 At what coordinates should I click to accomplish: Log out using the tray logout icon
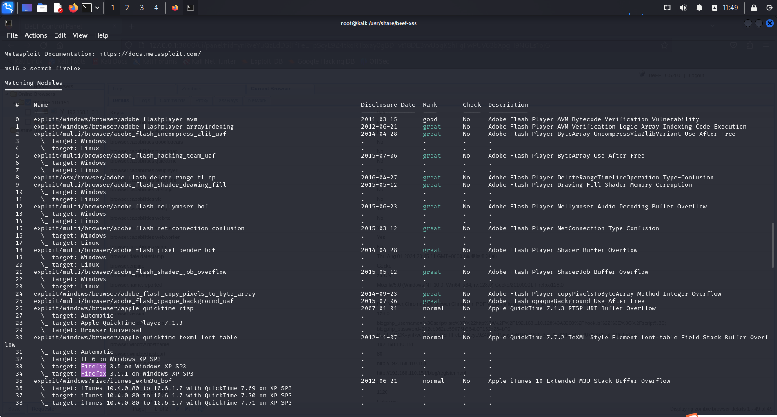coord(769,8)
